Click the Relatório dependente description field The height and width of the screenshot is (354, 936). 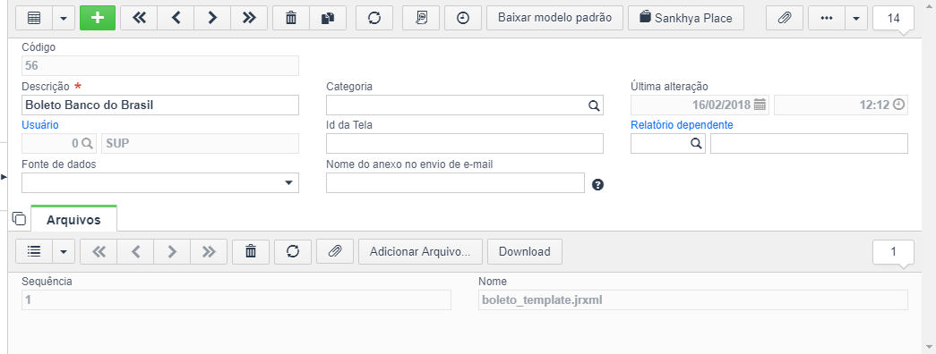click(x=809, y=144)
